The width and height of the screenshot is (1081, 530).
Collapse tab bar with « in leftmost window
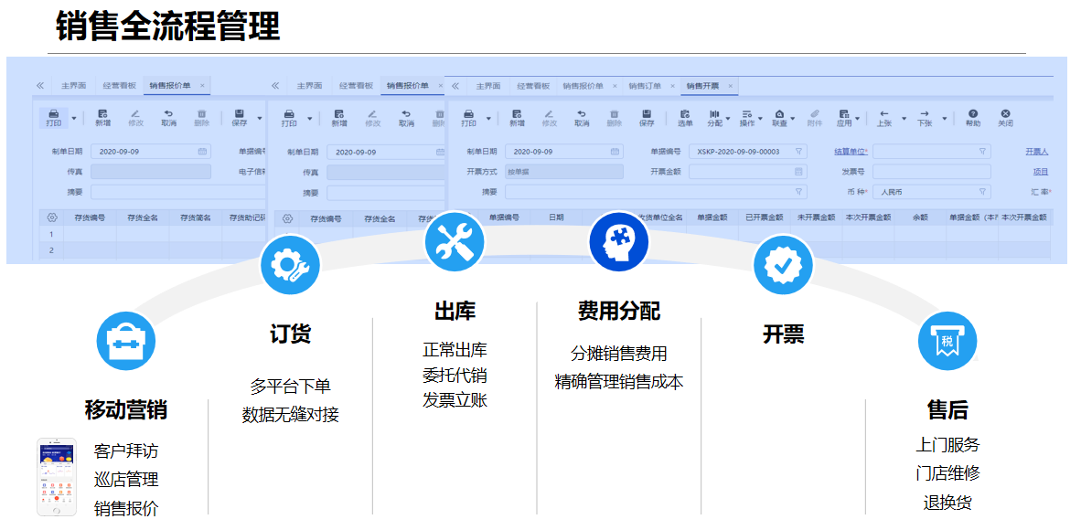coord(40,86)
